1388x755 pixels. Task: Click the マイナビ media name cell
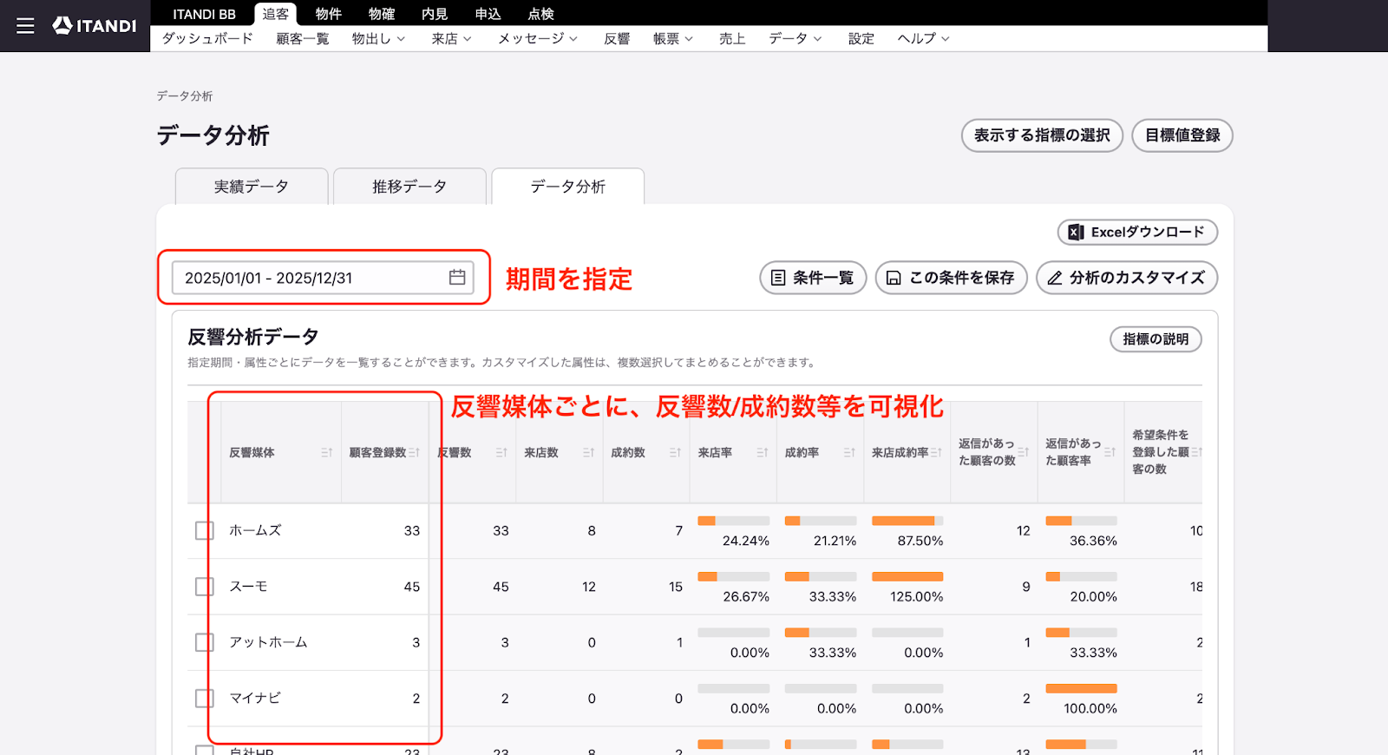pos(255,699)
